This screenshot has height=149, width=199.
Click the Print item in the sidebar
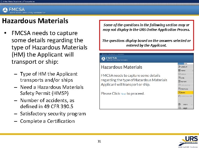[185, 105]
